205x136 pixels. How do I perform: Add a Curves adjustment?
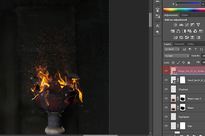(x=187, y=25)
